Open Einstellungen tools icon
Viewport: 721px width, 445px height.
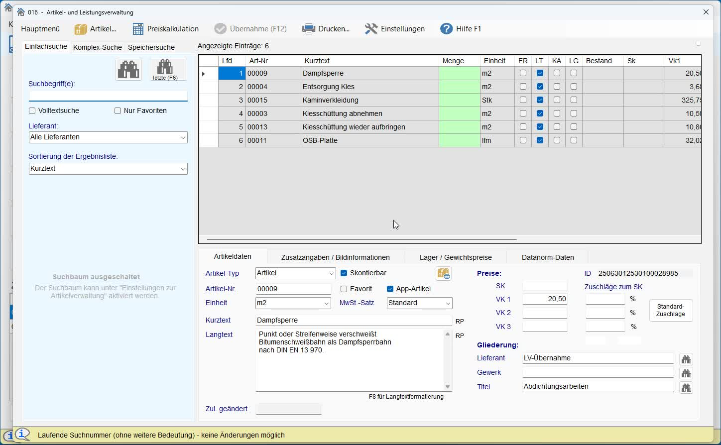pos(371,29)
